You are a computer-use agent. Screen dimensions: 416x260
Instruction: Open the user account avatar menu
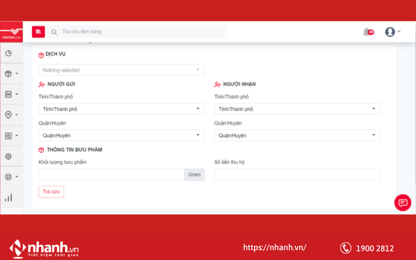(x=392, y=32)
